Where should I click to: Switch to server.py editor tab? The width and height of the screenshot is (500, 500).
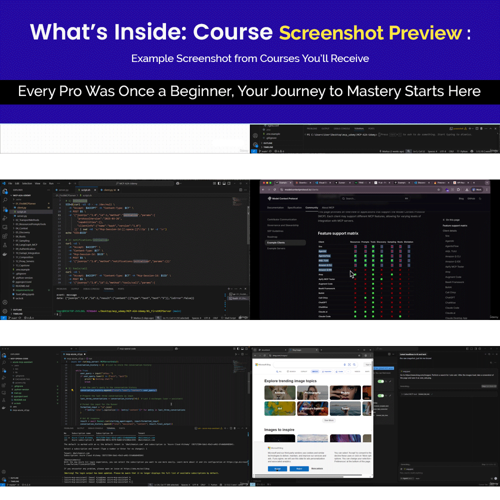click(x=63, y=190)
